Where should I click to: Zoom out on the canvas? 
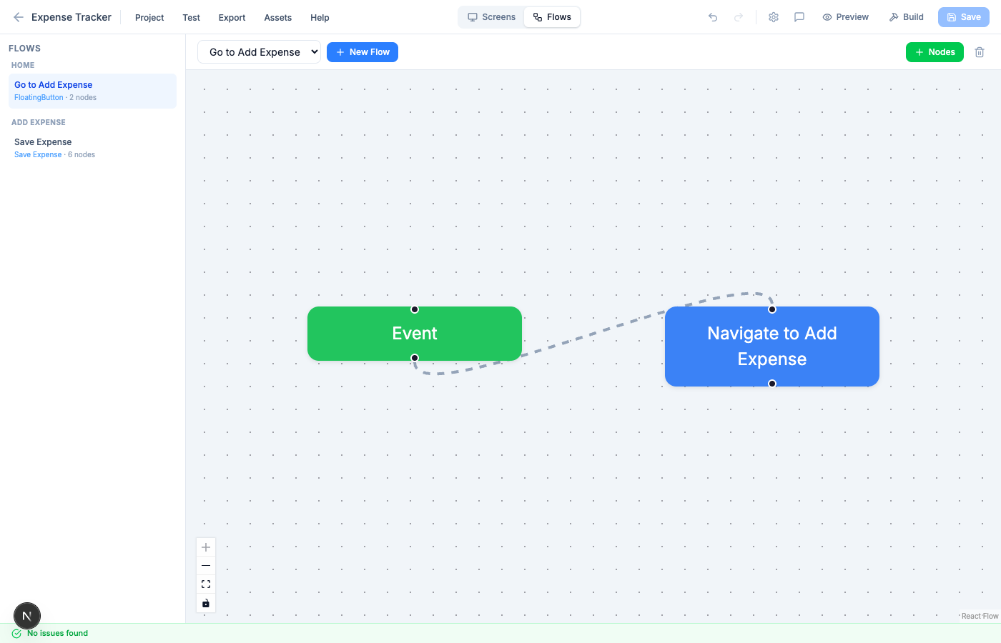click(x=206, y=566)
